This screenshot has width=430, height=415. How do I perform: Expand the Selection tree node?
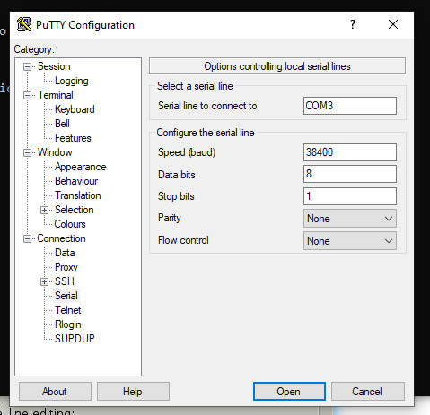pyautogui.click(x=44, y=210)
